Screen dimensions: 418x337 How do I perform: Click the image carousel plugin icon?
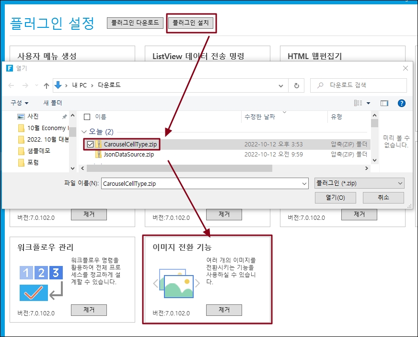(176, 284)
